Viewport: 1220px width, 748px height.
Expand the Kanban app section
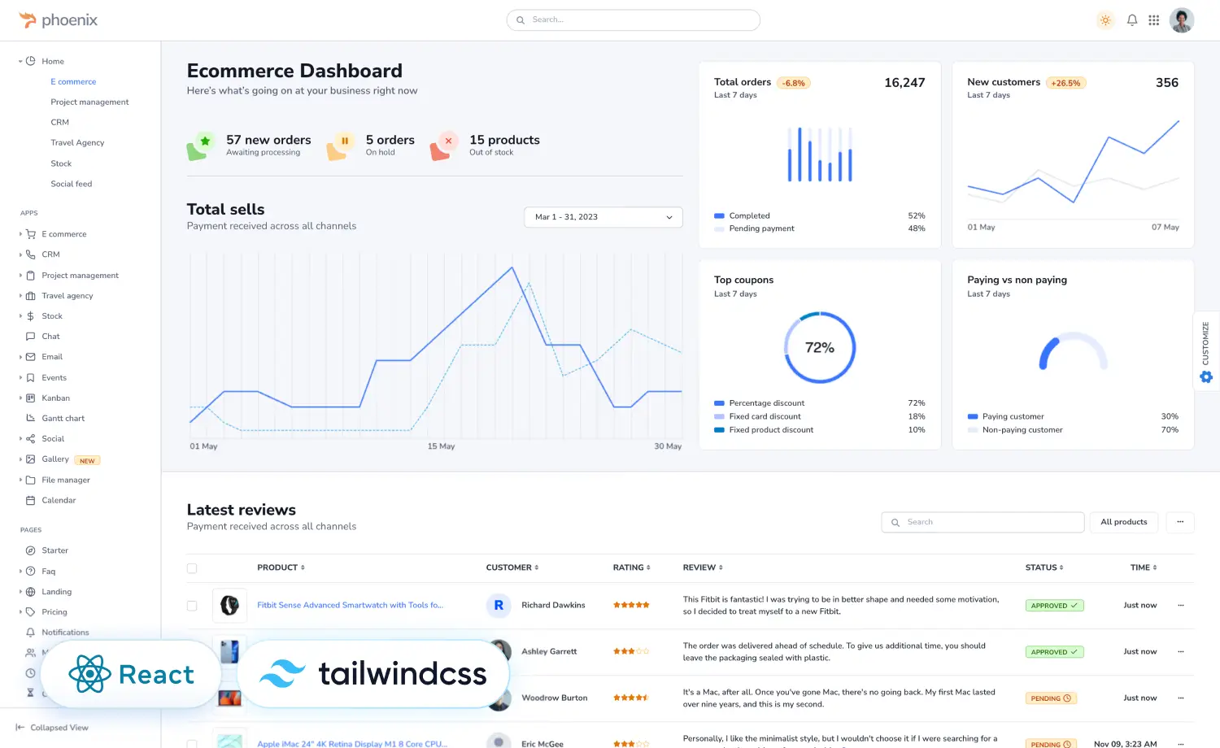(20, 398)
